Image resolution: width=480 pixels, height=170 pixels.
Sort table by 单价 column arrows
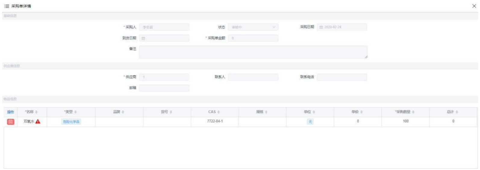[361, 112]
